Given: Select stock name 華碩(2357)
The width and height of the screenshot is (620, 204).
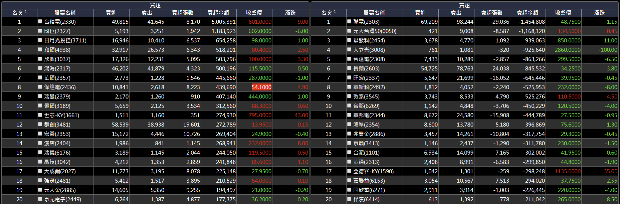Looking at the screenshot, I should point(57,78).
